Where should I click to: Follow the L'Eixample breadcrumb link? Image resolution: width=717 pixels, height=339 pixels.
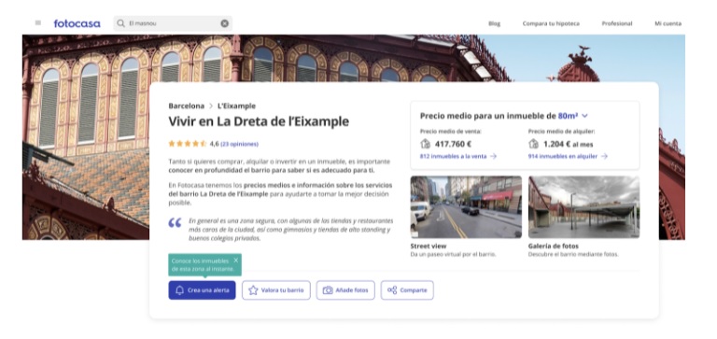click(x=236, y=106)
